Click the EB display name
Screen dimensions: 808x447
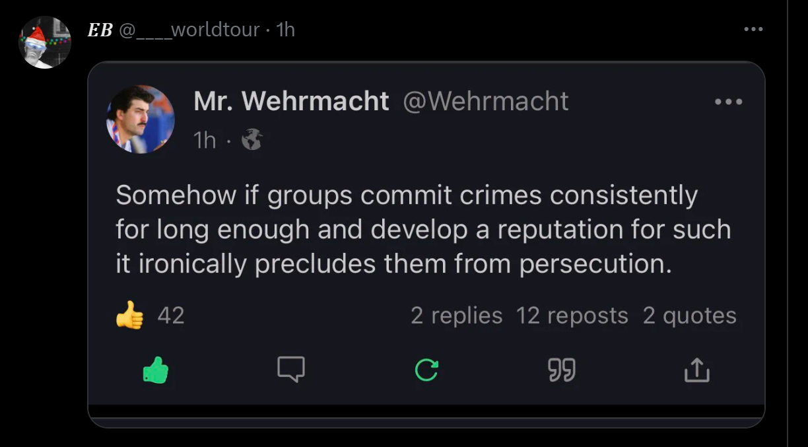[x=100, y=30]
